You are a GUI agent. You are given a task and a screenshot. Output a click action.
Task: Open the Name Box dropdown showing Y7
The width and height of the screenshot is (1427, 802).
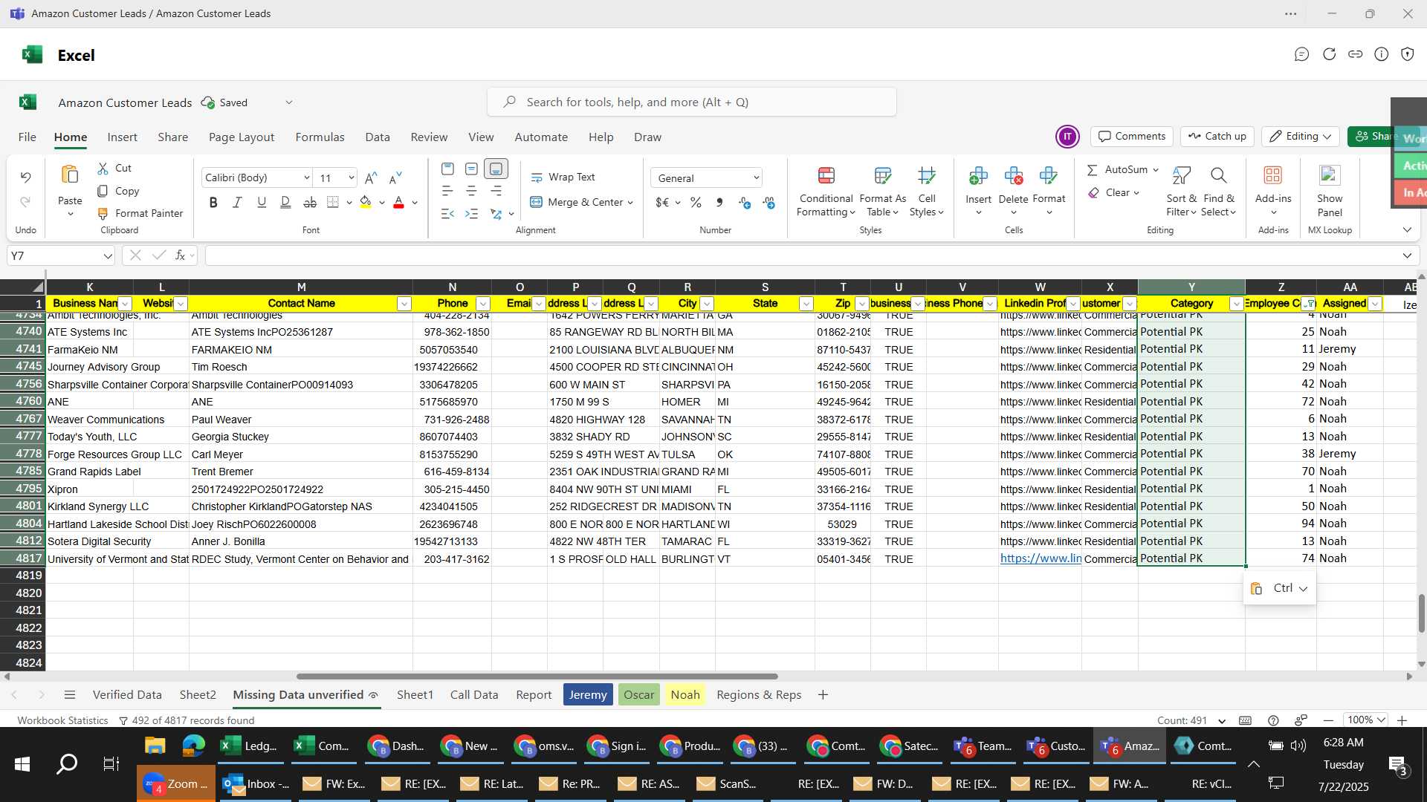click(x=107, y=256)
